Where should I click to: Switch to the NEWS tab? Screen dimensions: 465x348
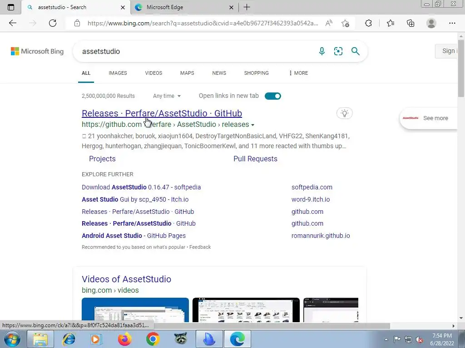tap(219, 73)
